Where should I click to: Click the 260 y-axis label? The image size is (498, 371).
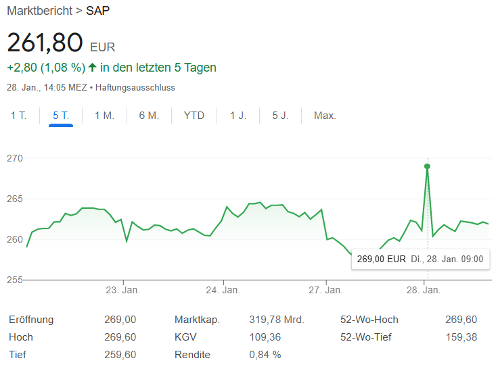coord(15,239)
